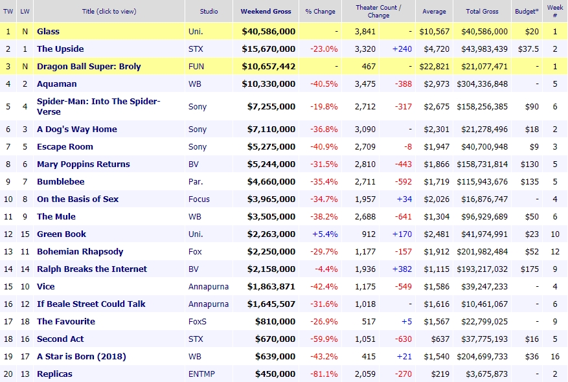Select the FUN studio cell
568x382 pixels.
coord(196,67)
